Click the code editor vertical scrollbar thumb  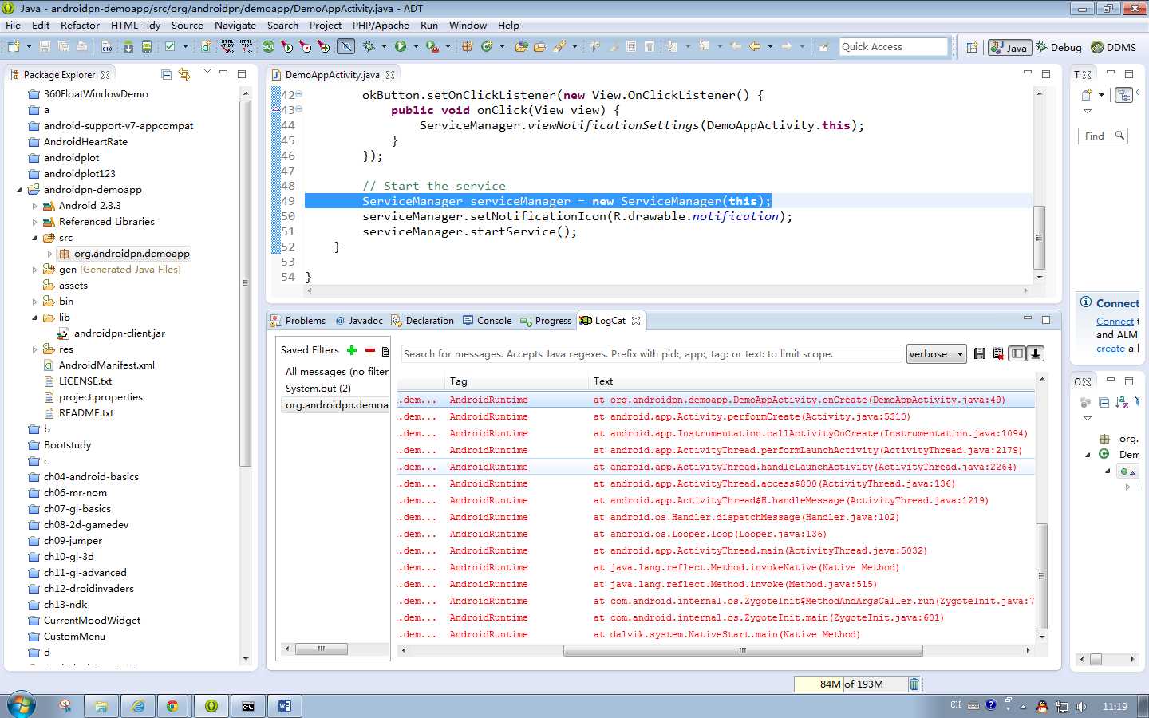(x=1039, y=237)
